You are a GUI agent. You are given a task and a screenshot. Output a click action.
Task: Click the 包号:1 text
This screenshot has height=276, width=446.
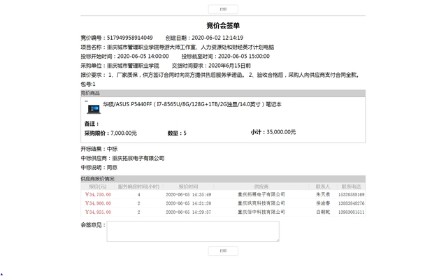pyautogui.click(x=88, y=84)
